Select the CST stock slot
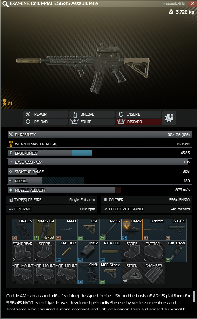197x319 pixels. tap(88, 230)
